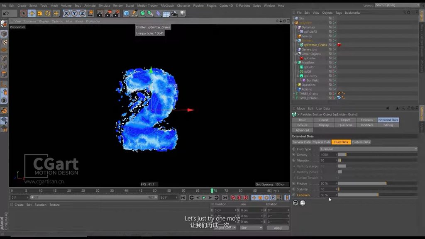Viewport: 425px width, 239px height.
Task: Toggle the X axis lock
Action: click(66, 13)
